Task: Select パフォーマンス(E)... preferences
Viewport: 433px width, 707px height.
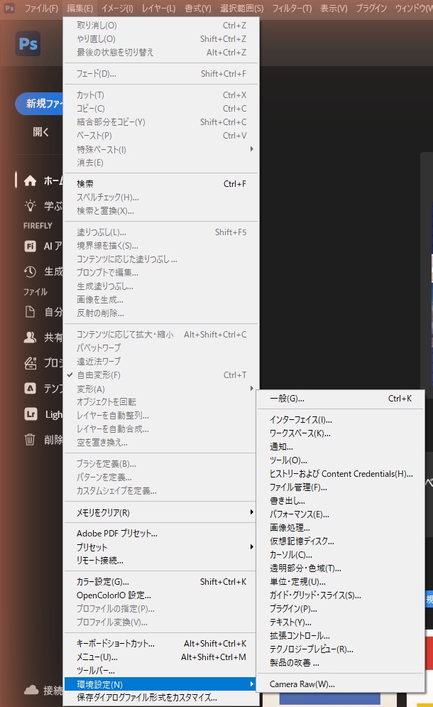Action: (340, 514)
